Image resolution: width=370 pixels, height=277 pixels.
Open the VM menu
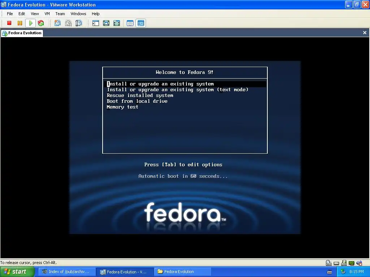point(47,14)
